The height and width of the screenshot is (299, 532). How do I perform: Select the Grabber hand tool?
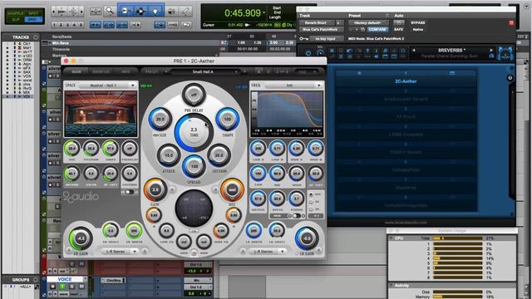click(155, 11)
